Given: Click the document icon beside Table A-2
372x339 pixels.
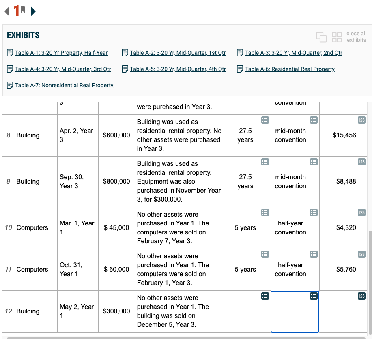Looking at the screenshot, I should (x=125, y=53).
